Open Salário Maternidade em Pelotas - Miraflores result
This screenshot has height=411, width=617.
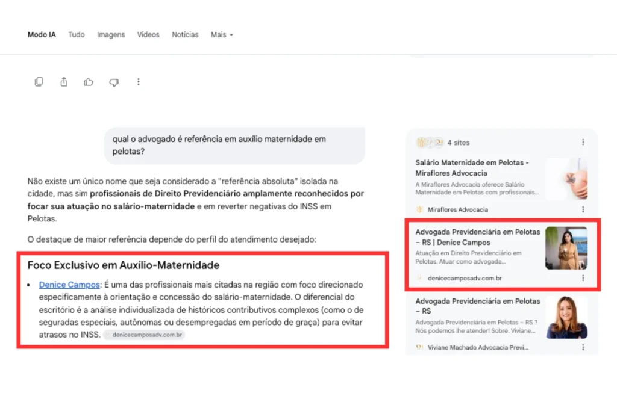pos(472,168)
